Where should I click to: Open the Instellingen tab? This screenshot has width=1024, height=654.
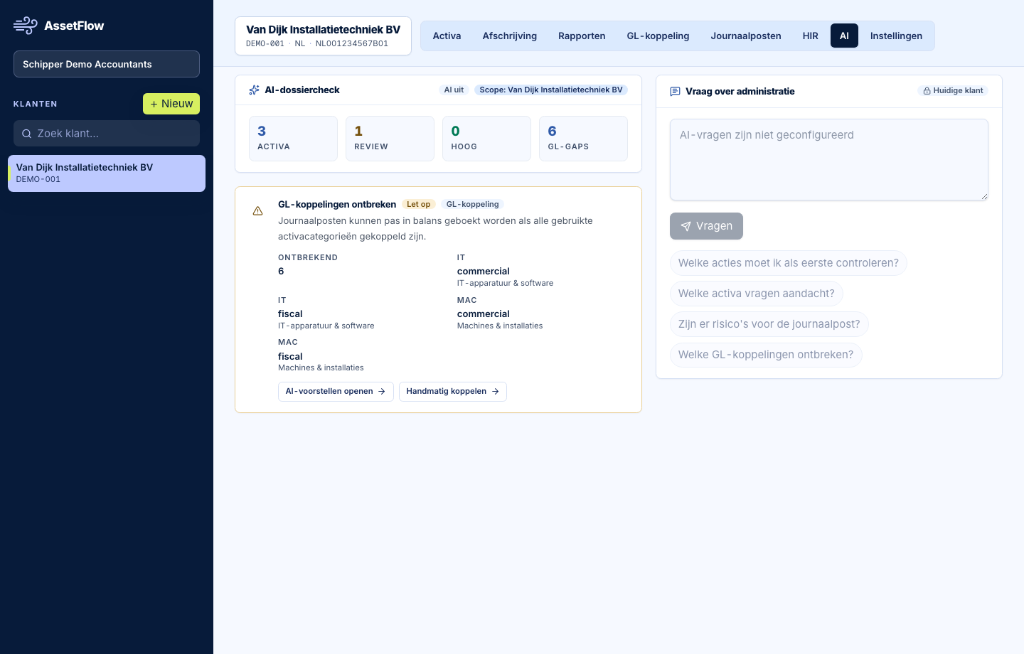coord(896,36)
